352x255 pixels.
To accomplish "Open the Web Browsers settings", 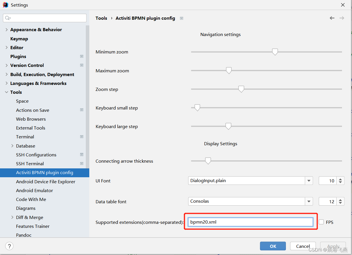I will [31, 119].
